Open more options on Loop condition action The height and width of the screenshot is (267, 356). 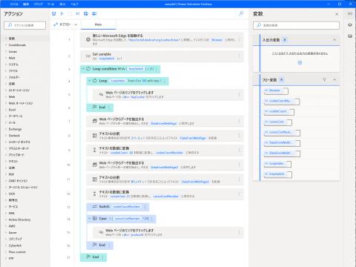tap(156, 69)
